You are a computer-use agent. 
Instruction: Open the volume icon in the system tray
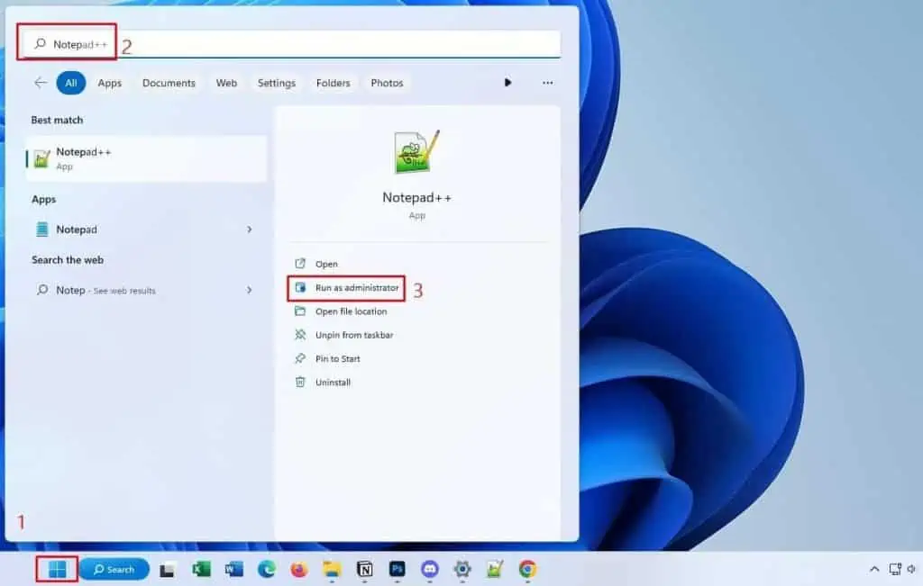912,569
